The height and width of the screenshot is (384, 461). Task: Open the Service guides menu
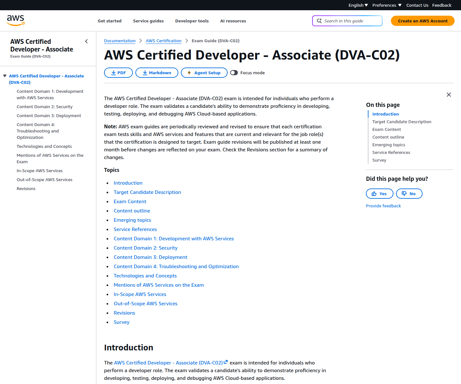[148, 21]
